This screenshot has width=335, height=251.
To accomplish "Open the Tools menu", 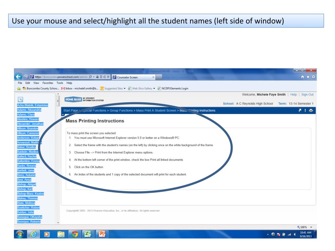I will coord(60,83).
